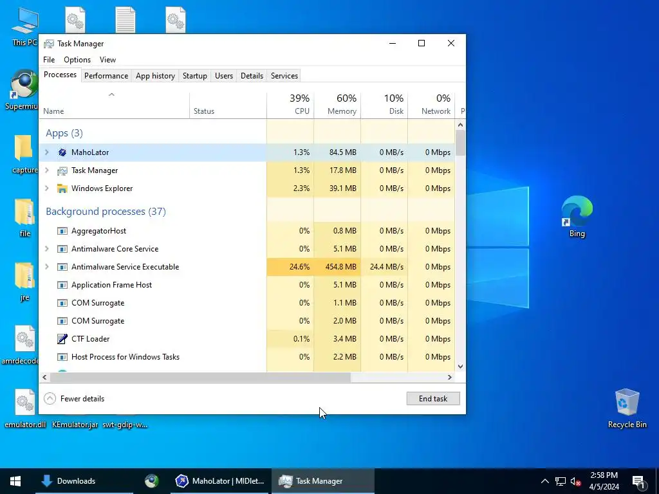Select the COM Surrogate 2.0 MB row

click(247, 321)
